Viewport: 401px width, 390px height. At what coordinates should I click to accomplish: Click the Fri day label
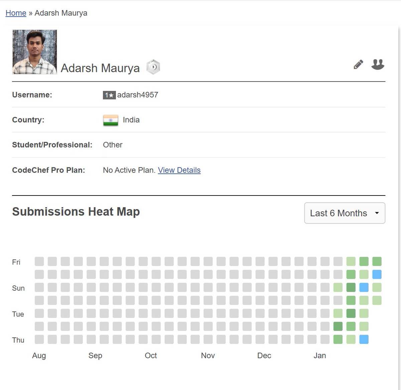16,262
